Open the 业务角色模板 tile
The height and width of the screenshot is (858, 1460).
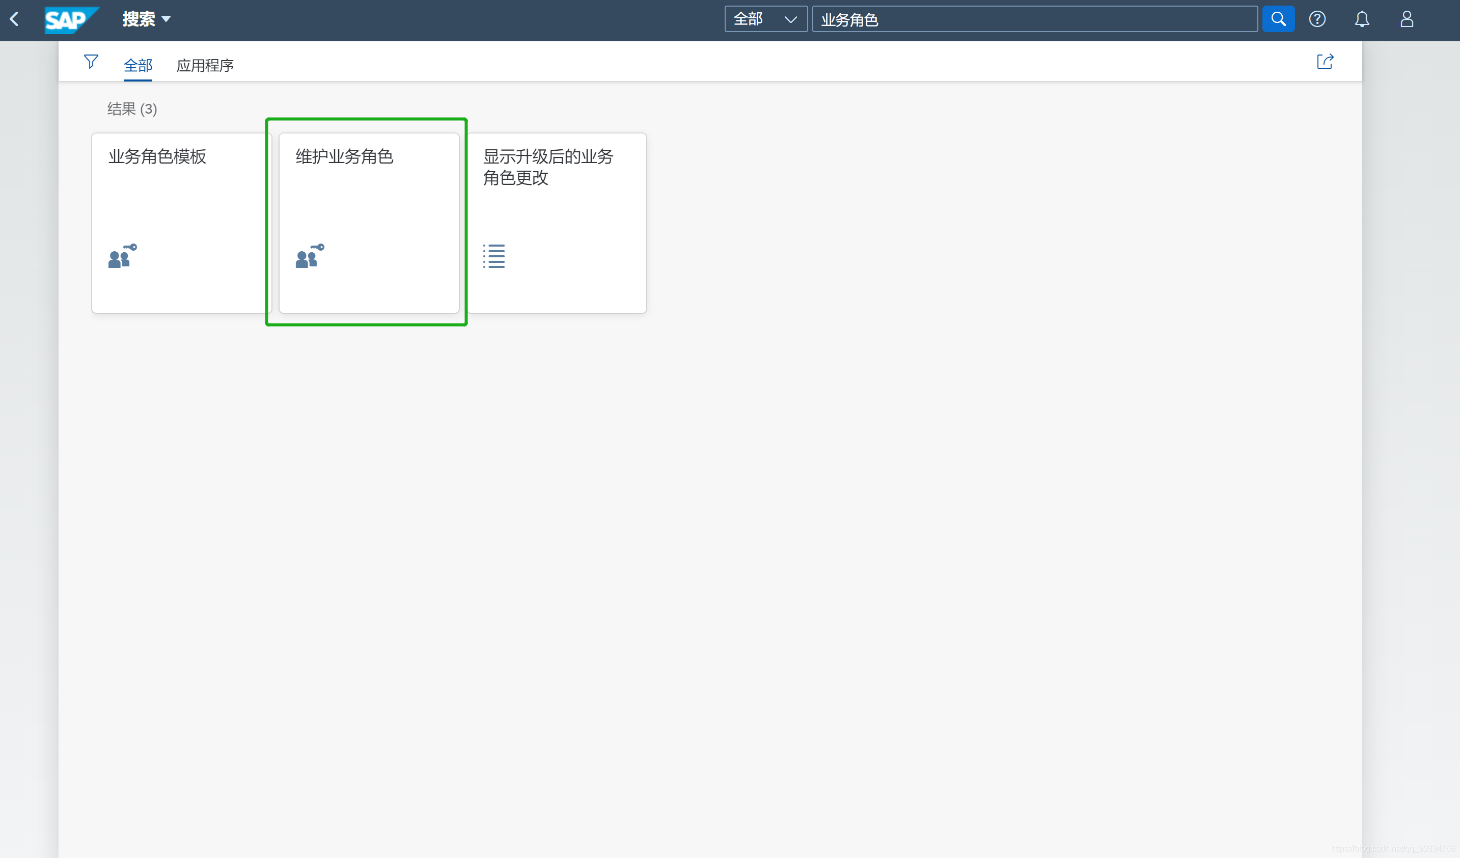click(x=181, y=223)
